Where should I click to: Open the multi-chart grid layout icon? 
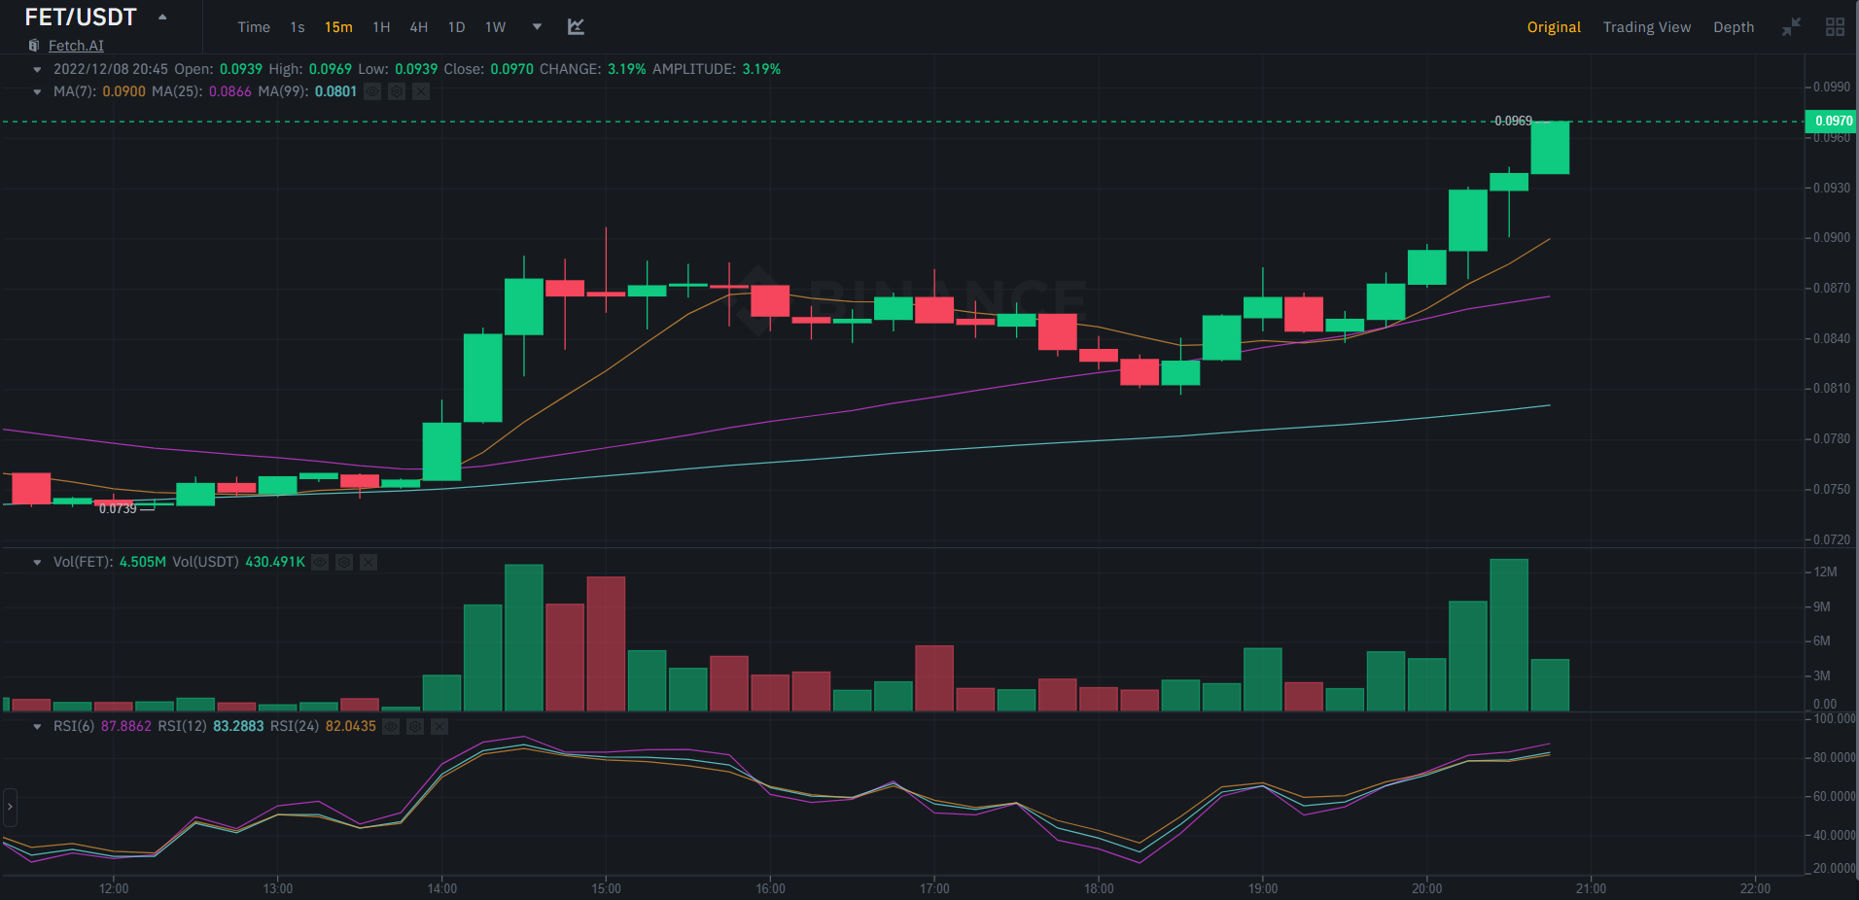click(x=1835, y=27)
